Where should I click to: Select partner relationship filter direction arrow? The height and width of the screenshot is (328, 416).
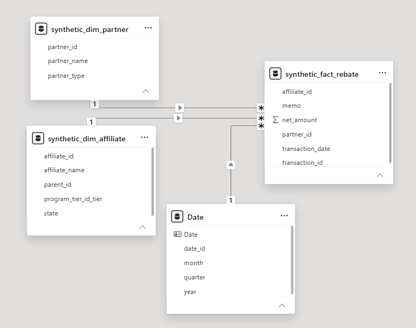179,108
